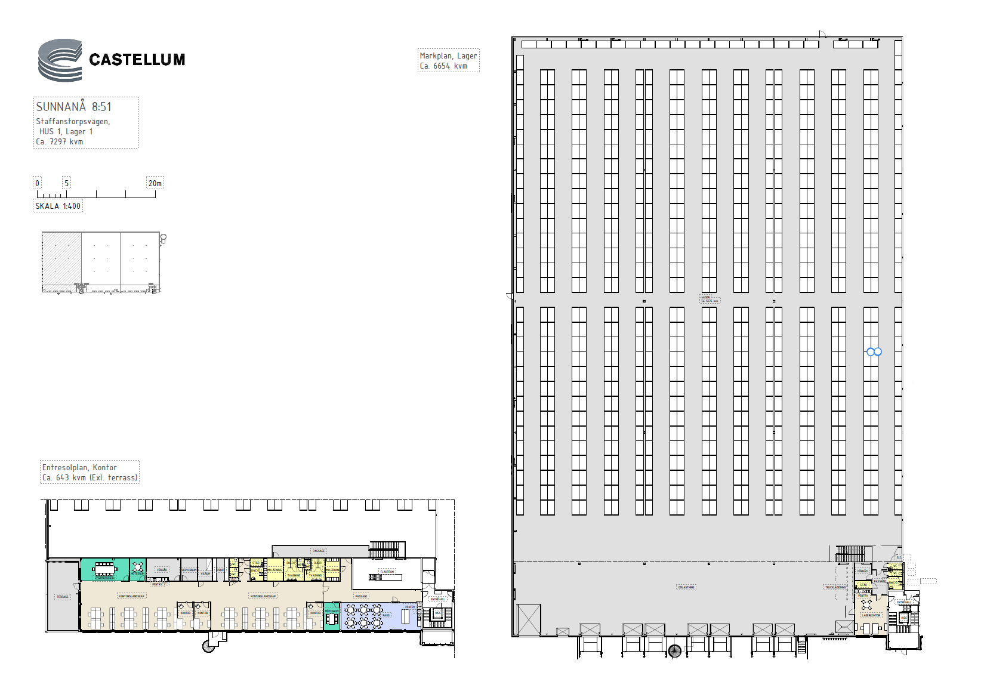Click the spiral staircase symbol below the office
This screenshot has height=691, width=987.
point(208,646)
